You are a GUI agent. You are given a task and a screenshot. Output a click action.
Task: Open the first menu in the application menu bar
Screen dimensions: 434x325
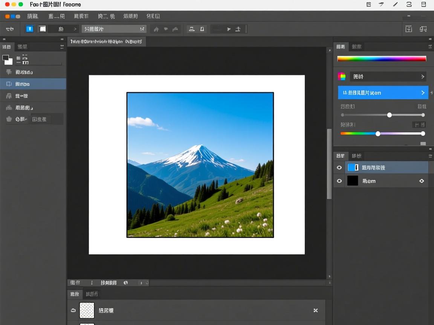click(x=32, y=16)
